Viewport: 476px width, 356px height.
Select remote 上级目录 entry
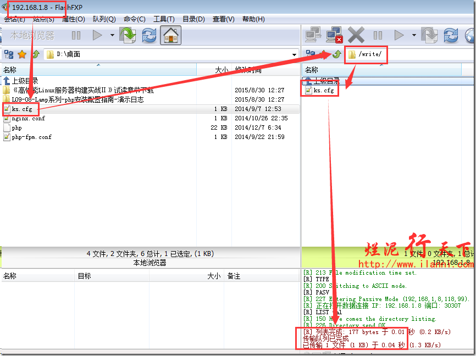(x=322, y=81)
